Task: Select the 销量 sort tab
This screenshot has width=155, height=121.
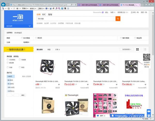Action: [x=49, y=50]
